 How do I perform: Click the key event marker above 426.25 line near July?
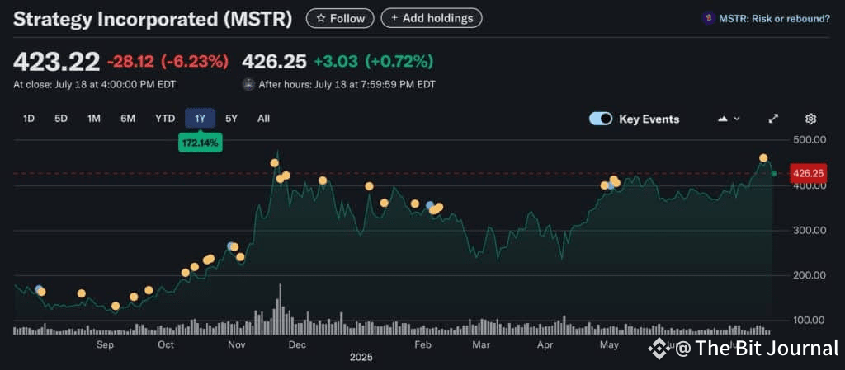(763, 158)
